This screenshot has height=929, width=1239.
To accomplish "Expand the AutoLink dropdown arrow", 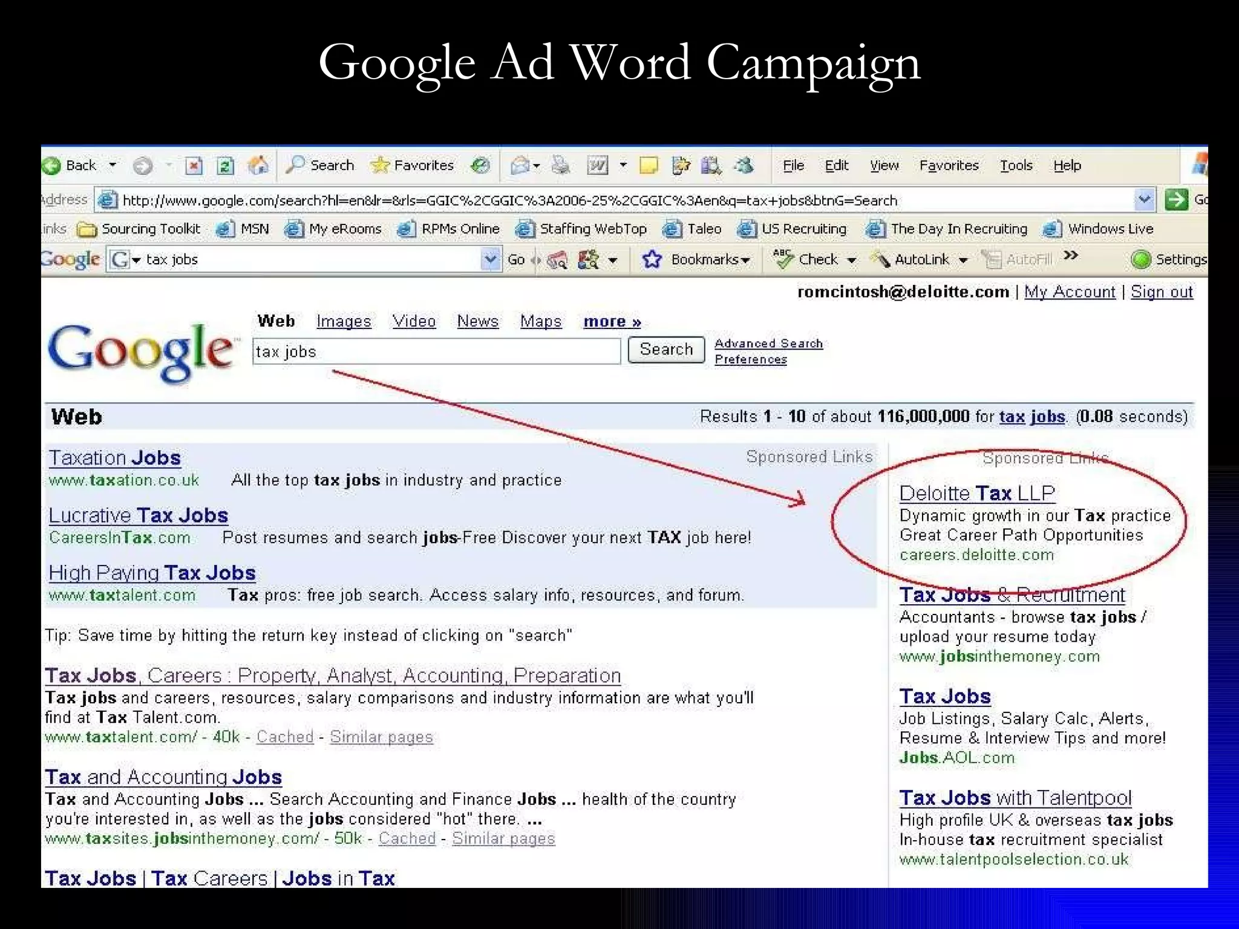I will pyautogui.click(x=964, y=261).
